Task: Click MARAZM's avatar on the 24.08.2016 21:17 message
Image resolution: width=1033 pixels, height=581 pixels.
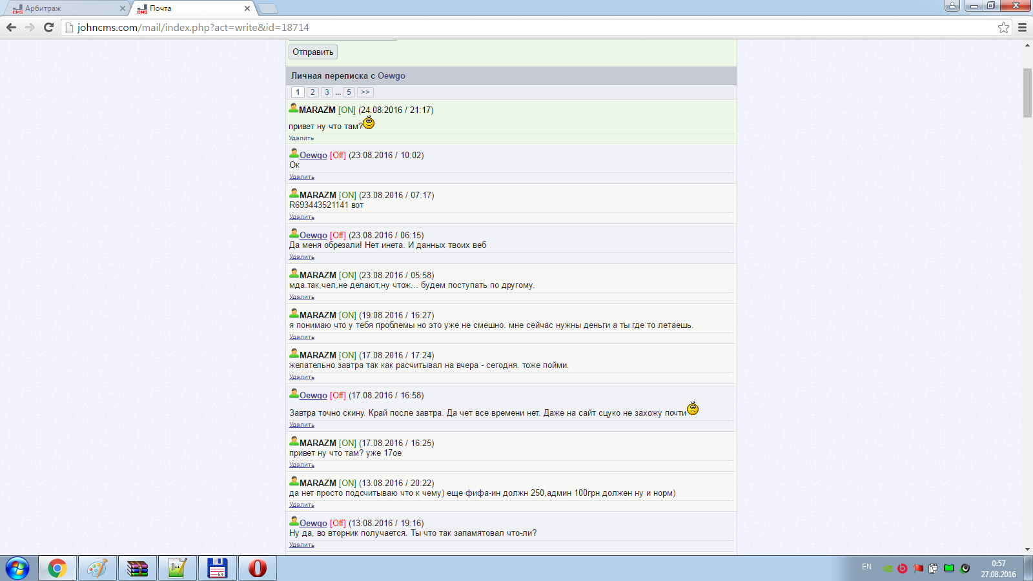Action: (x=293, y=108)
